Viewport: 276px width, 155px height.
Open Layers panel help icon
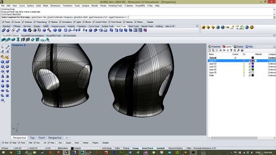tap(242, 50)
